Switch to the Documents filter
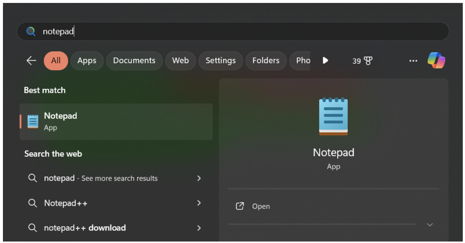This screenshot has height=243, width=465. coord(134,60)
